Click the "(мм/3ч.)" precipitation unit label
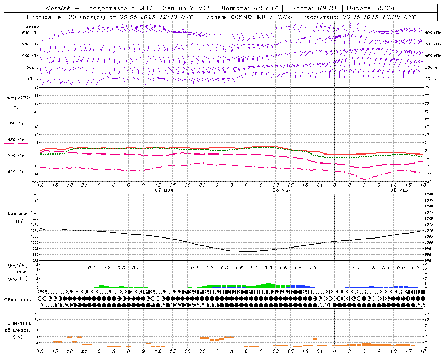 tap(18, 265)
